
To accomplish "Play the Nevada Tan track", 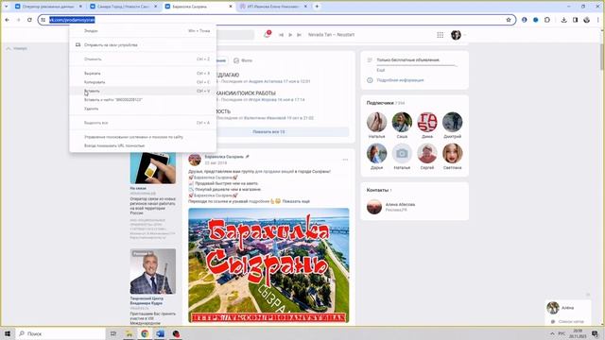I will [x=290, y=35].
